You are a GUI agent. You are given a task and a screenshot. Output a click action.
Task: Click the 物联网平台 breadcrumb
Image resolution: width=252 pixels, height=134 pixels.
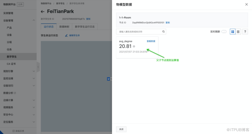[x=46, y=3]
